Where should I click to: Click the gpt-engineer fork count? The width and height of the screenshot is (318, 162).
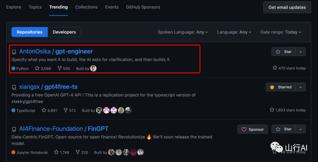[x=64, y=69]
